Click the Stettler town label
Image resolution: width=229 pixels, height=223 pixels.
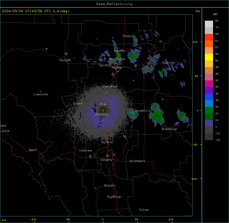pyautogui.click(x=168, y=63)
